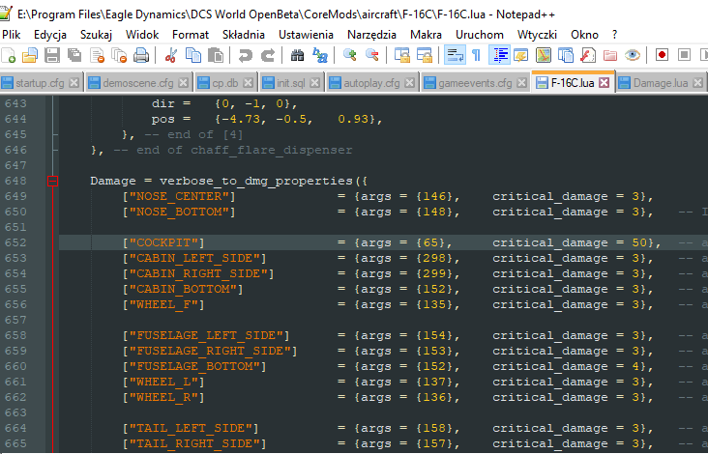Toggle show all characters pilcrow icon
This screenshot has height=454, width=708.
click(x=476, y=55)
